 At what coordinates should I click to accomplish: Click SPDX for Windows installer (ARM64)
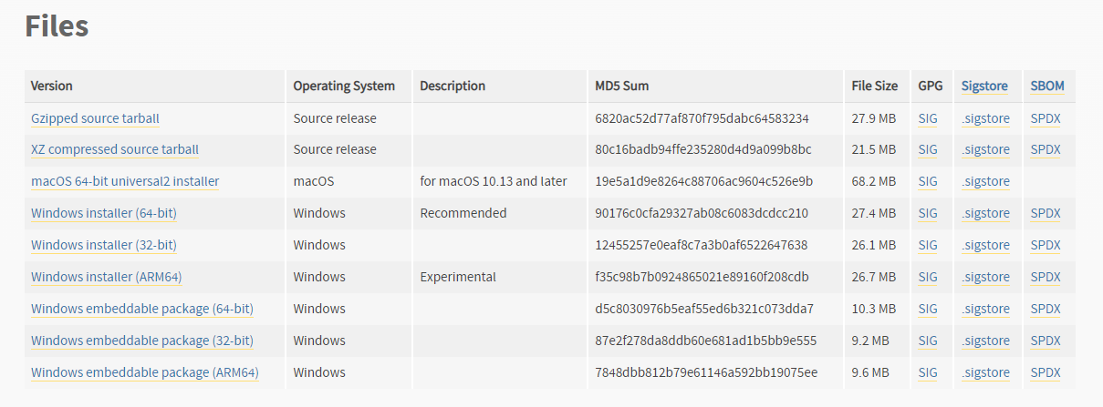point(1046,277)
